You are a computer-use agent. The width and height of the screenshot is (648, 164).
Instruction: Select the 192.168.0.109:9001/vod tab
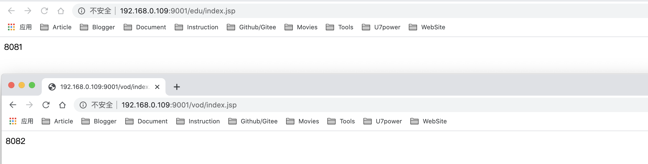103,87
